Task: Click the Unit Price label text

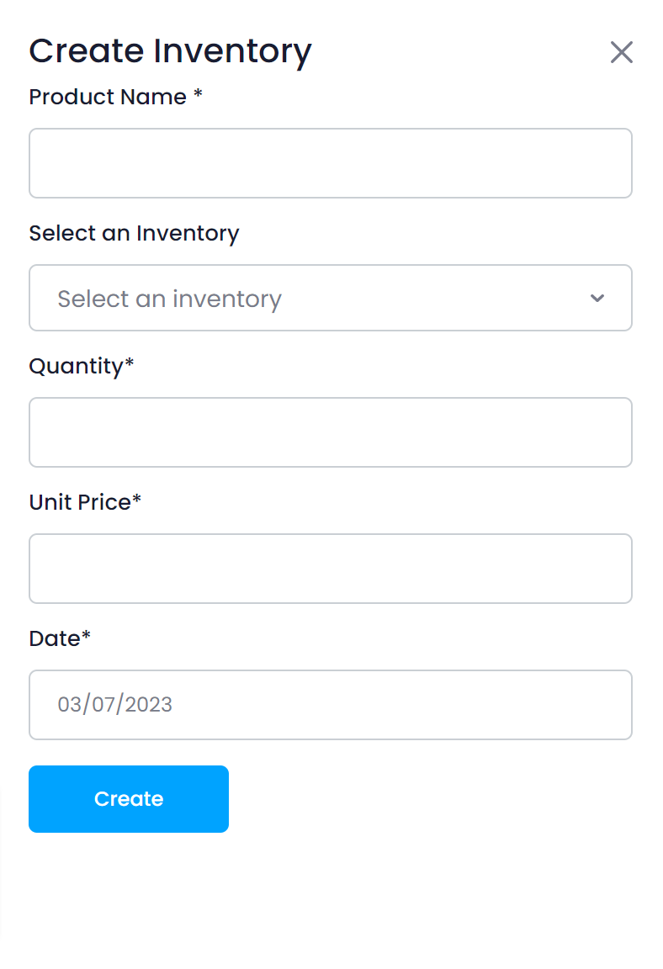Action: click(x=80, y=502)
